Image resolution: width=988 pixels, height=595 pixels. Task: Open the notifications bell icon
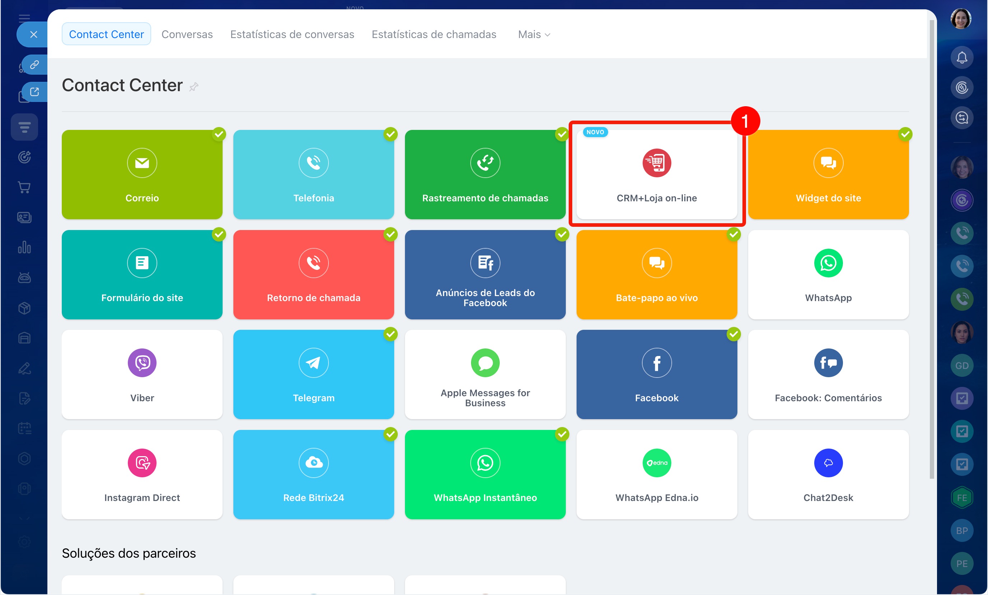tap(961, 57)
